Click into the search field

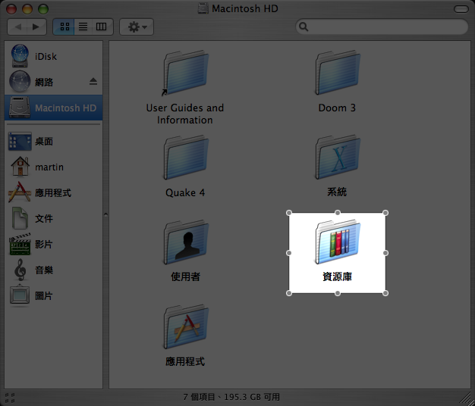click(382, 27)
